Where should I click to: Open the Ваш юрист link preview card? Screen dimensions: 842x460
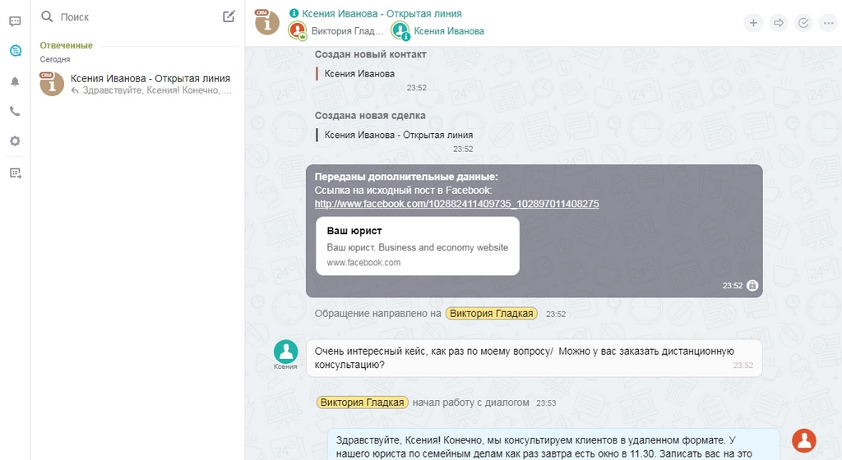[417, 246]
